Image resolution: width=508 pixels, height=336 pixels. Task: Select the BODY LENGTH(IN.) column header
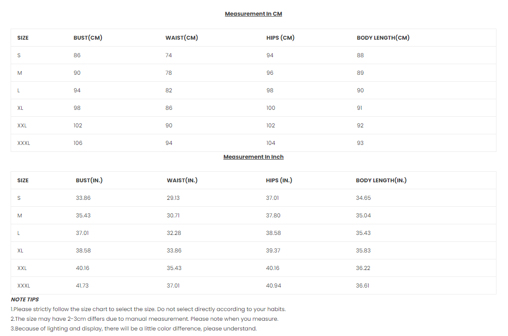[381, 180]
